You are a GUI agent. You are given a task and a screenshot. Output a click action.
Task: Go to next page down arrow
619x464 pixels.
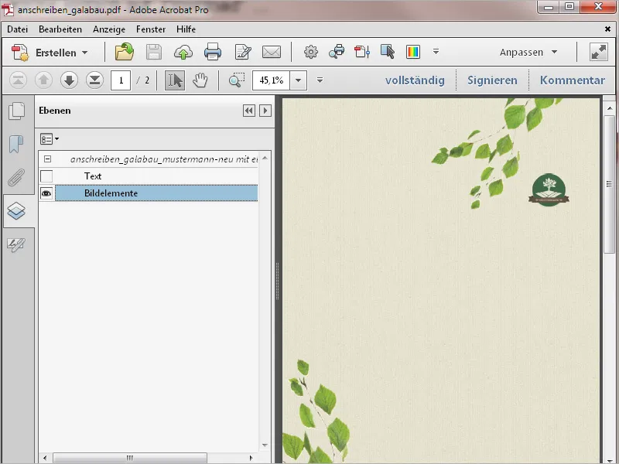[x=69, y=80]
